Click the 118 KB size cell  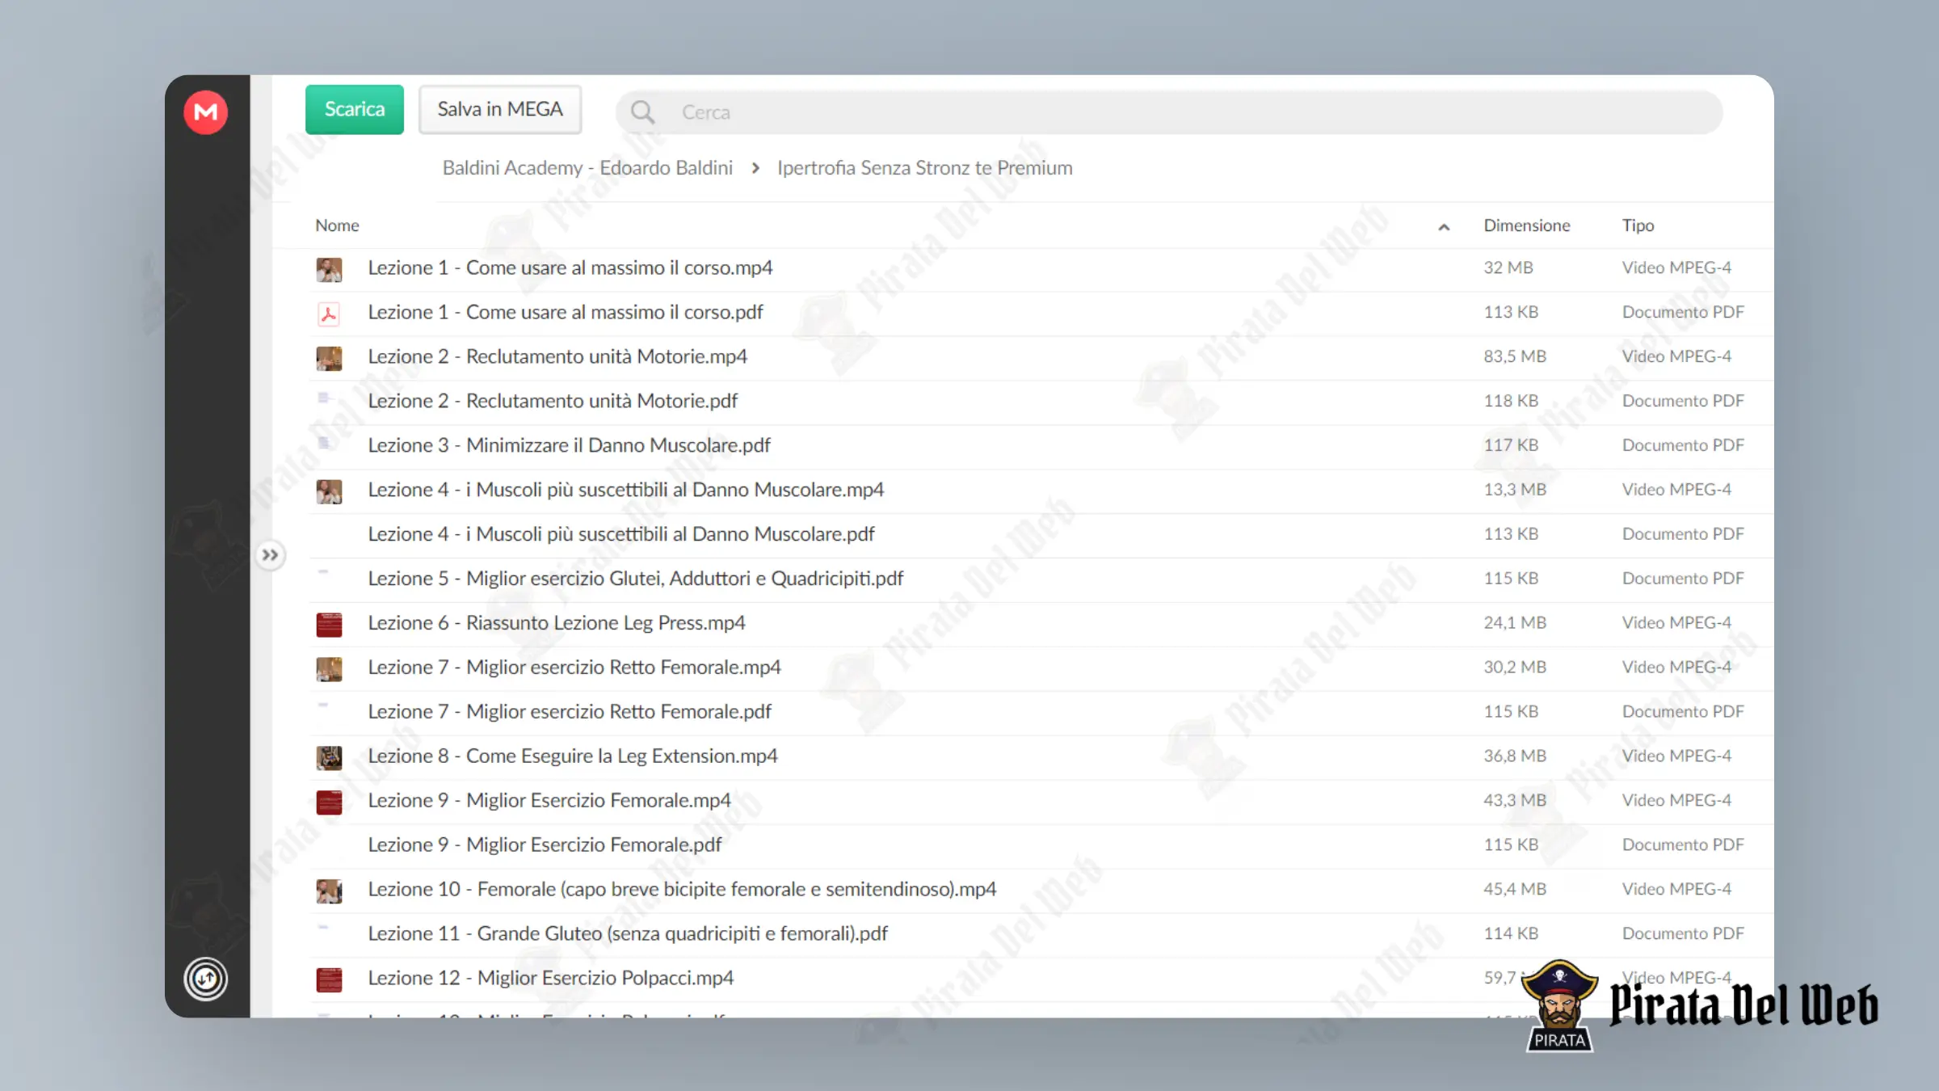click(x=1510, y=401)
